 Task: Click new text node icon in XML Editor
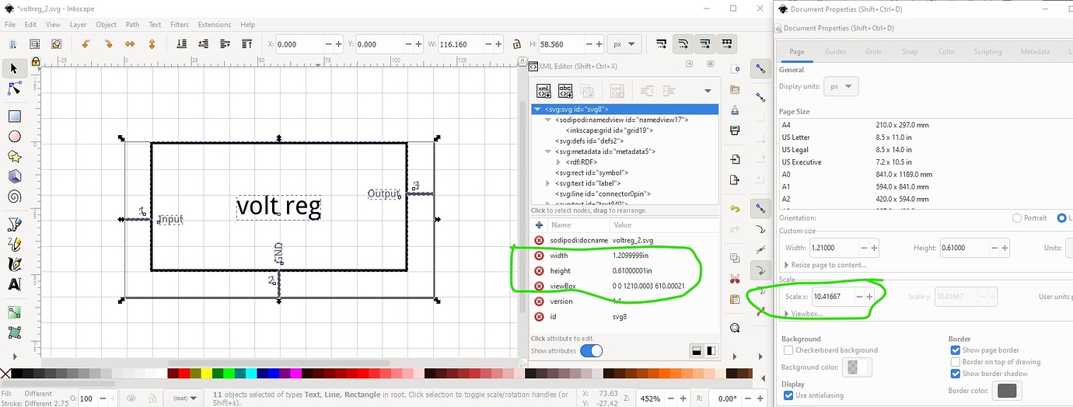(566, 91)
